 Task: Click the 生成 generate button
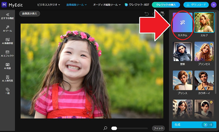194,125
